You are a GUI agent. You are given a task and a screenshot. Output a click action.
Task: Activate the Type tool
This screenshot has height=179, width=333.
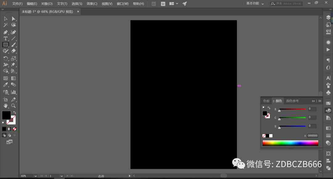click(x=6, y=38)
